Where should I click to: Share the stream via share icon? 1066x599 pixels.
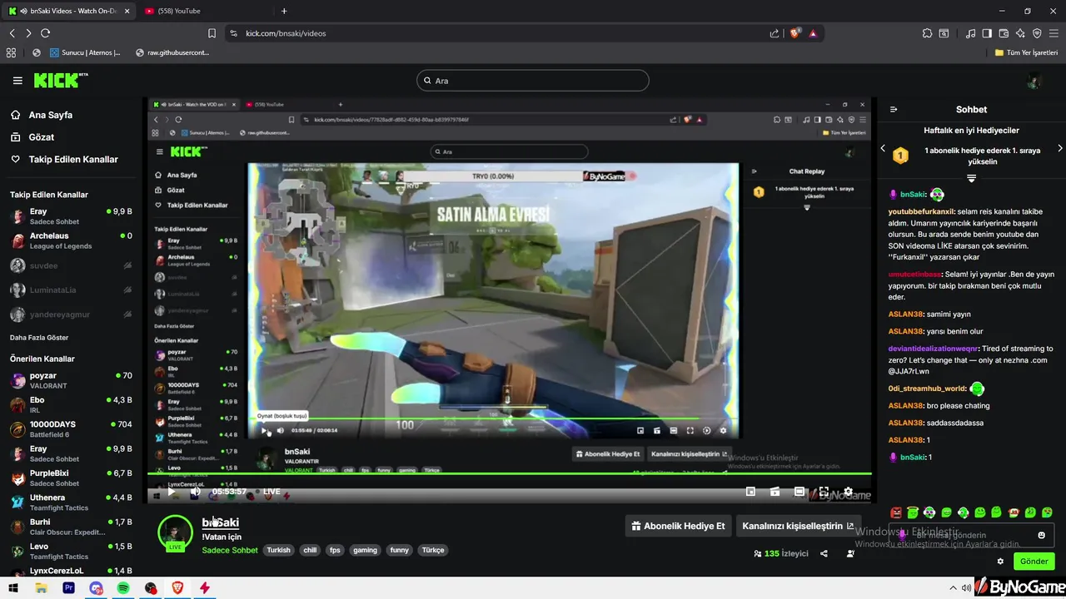[824, 553]
